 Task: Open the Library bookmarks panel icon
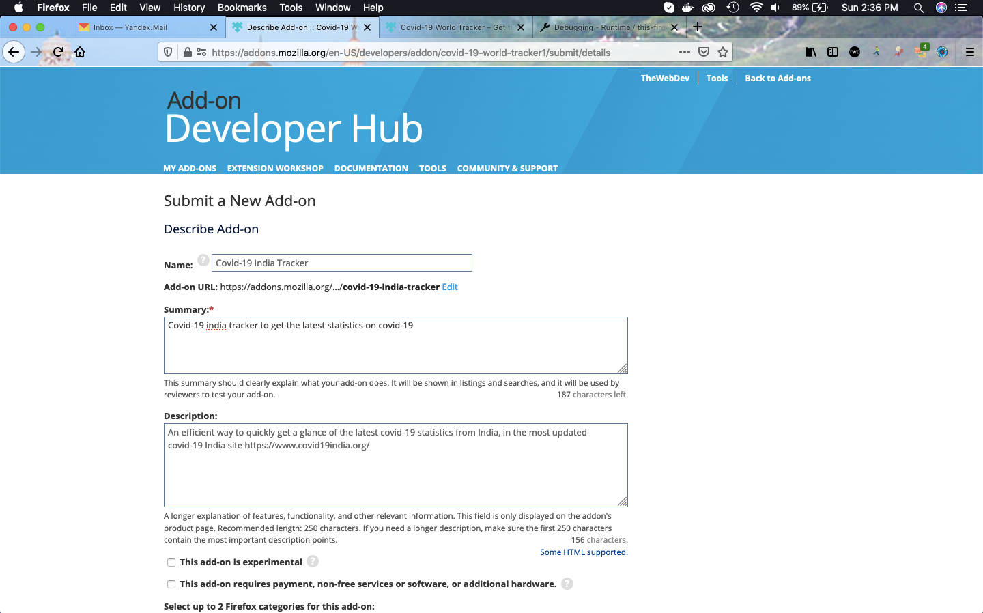[x=811, y=52]
